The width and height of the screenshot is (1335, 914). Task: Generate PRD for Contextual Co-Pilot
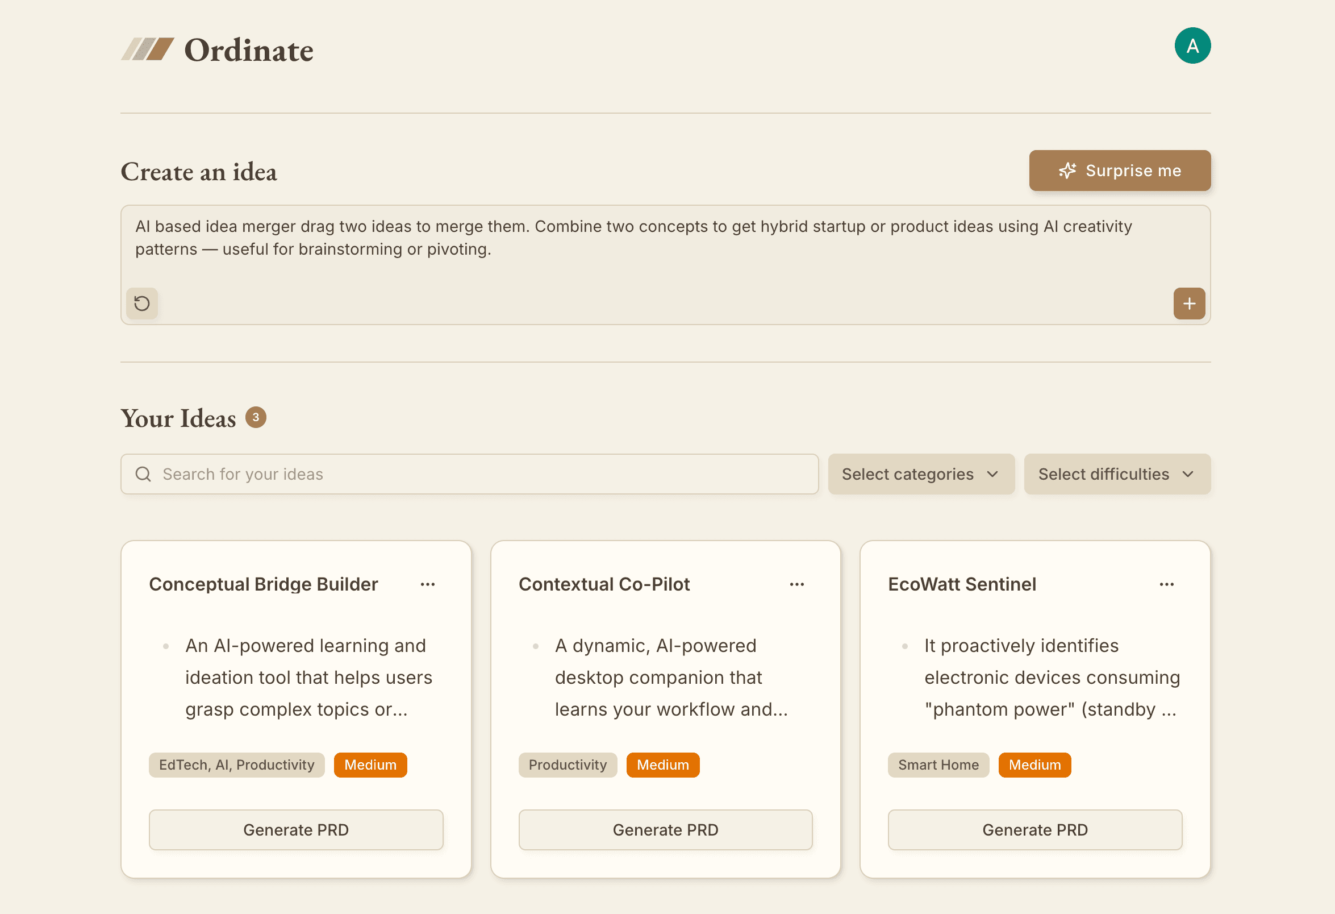click(665, 829)
